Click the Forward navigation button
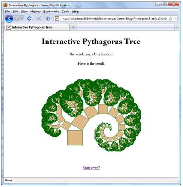 pos(17,18)
